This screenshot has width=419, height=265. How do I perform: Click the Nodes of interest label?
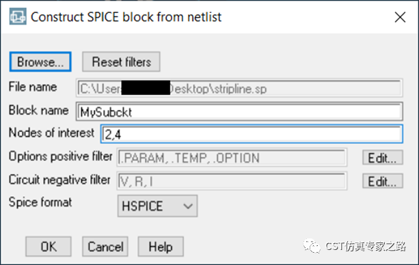coord(51,132)
